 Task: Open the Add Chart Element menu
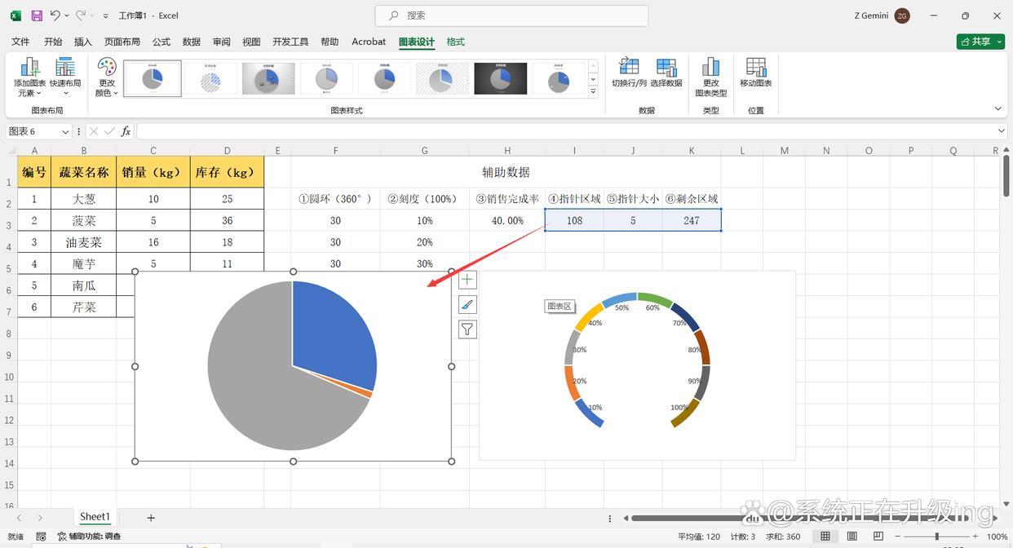[x=29, y=77]
